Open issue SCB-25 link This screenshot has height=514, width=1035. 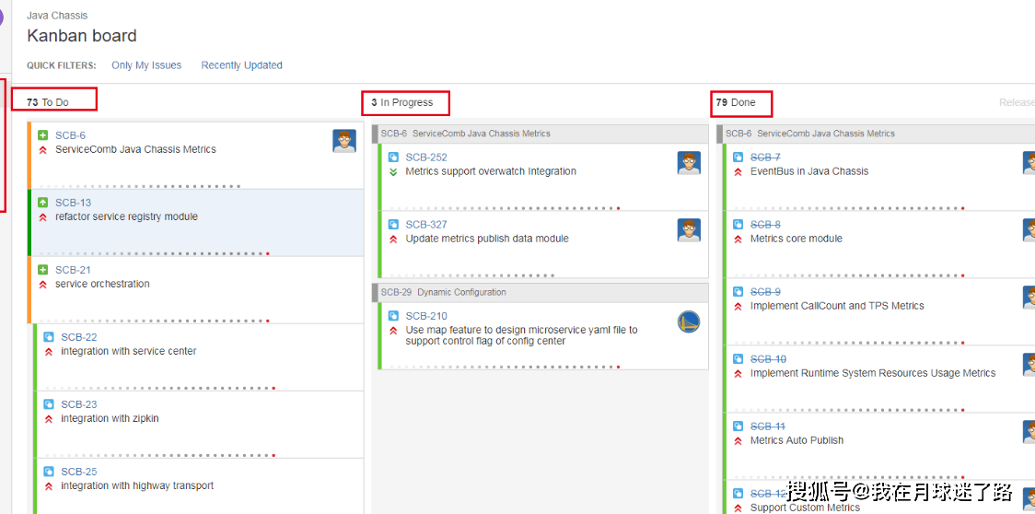tap(79, 473)
